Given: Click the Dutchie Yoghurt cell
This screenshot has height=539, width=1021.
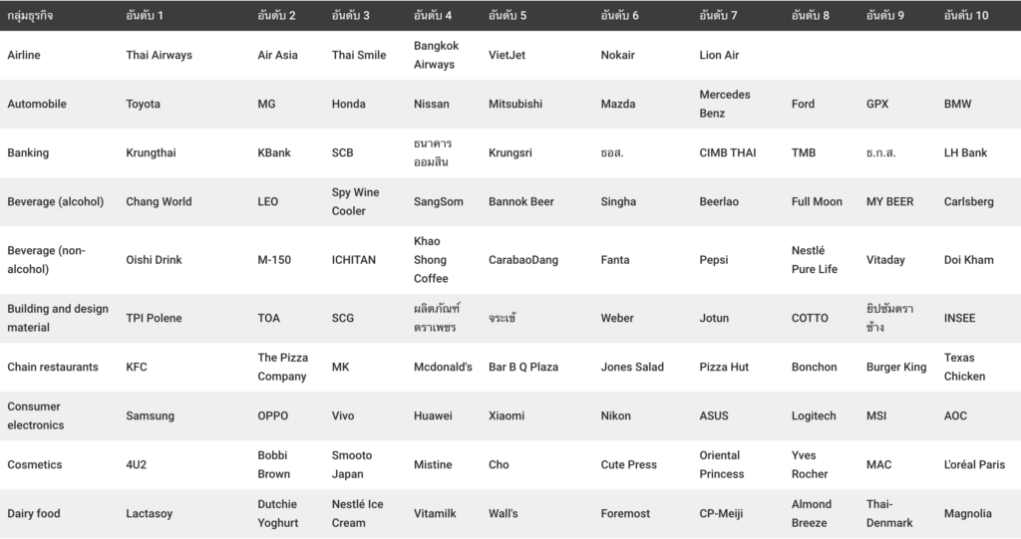Looking at the screenshot, I should tap(277, 513).
